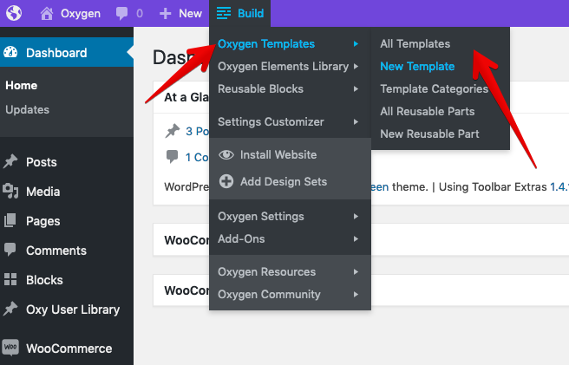Screen dimensions: 569x365
Task: Select Settings Customizer menu item
Action: tap(271, 122)
